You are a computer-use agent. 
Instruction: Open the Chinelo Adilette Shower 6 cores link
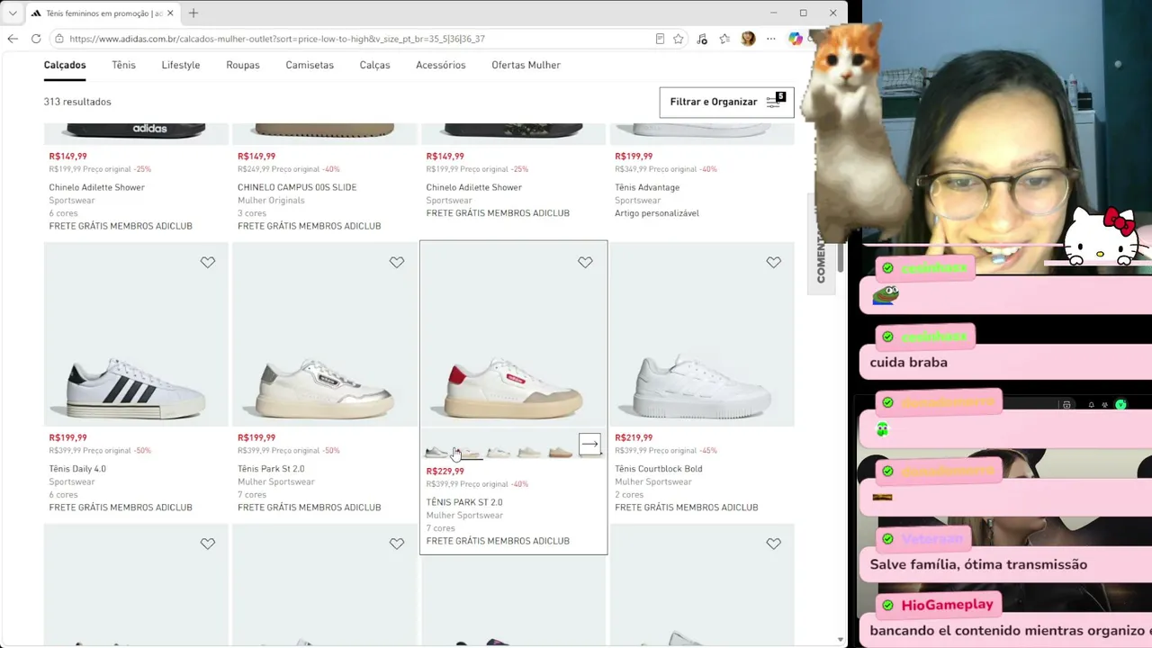[x=96, y=187]
